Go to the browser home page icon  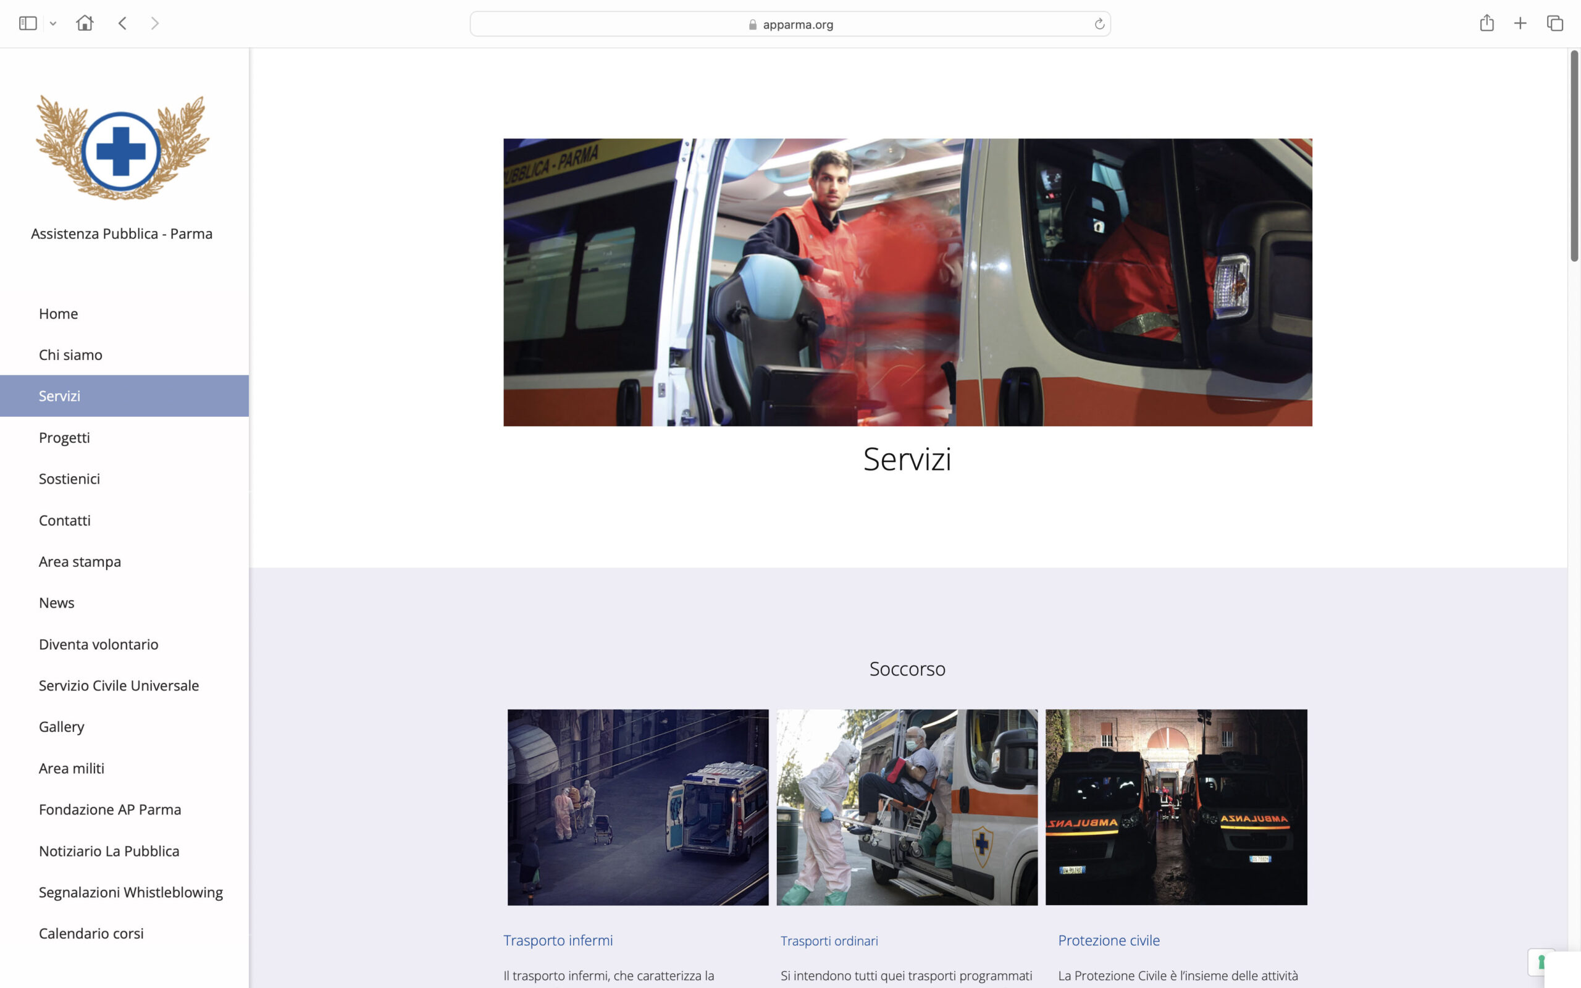pyautogui.click(x=84, y=23)
